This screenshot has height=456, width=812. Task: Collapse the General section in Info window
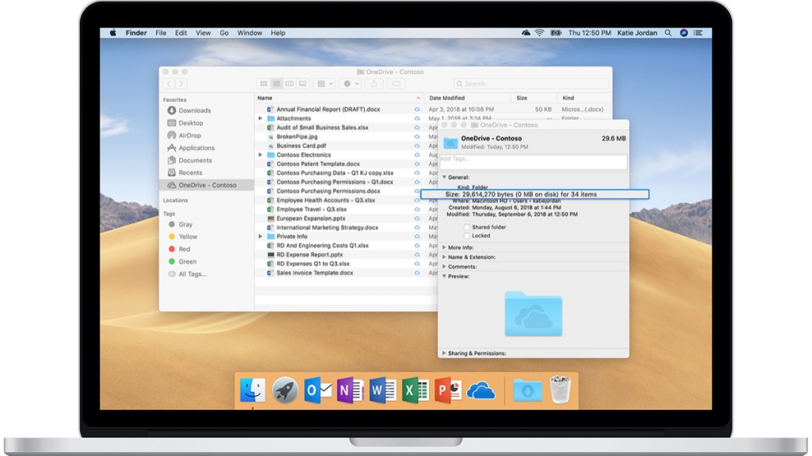[444, 177]
